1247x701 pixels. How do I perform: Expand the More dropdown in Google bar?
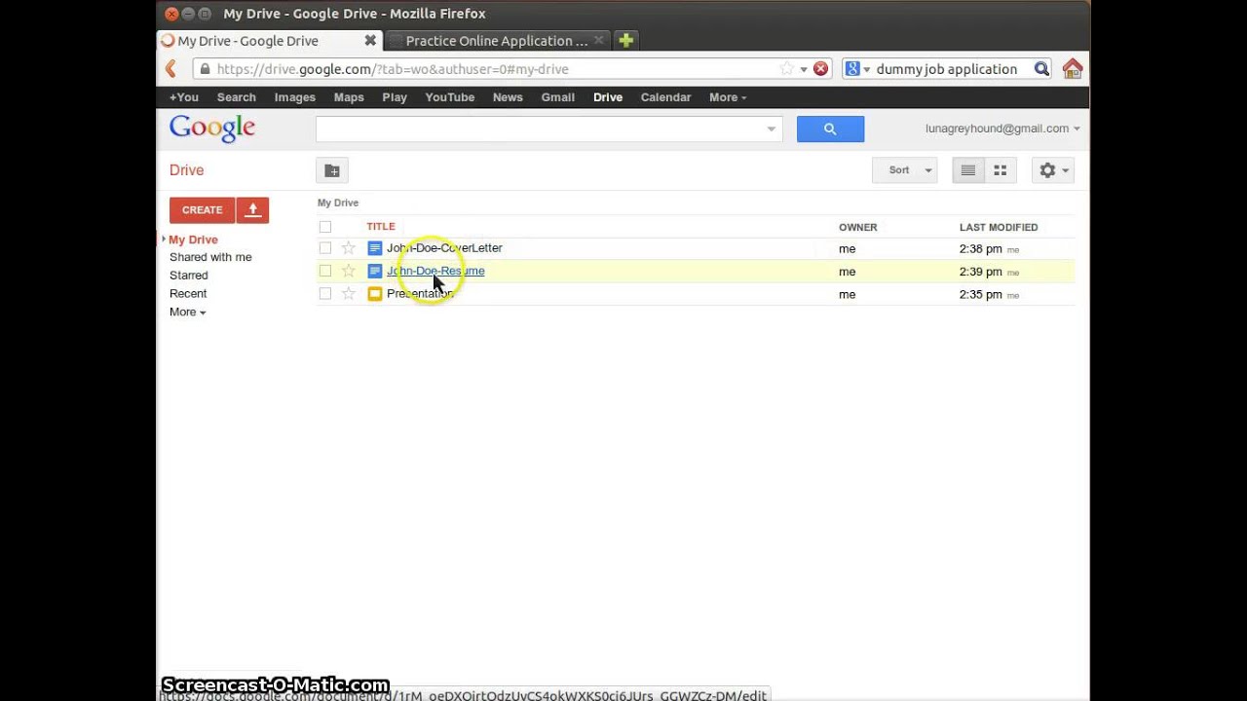coord(728,97)
